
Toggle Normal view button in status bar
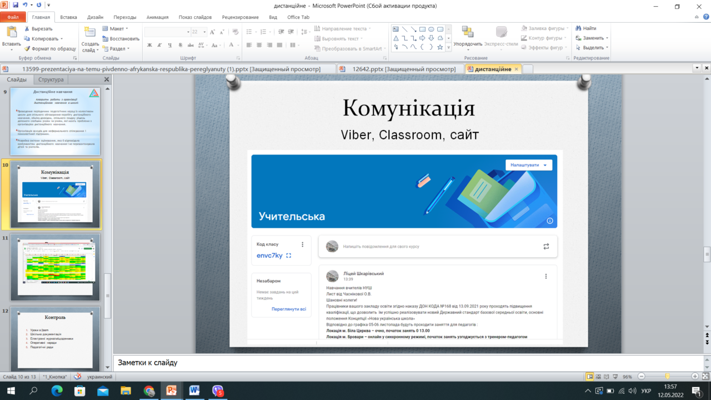589,377
